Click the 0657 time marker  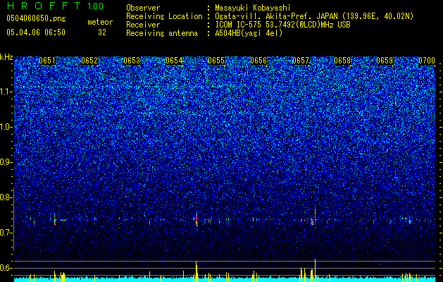pyautogui.click(x=301, y=61)
